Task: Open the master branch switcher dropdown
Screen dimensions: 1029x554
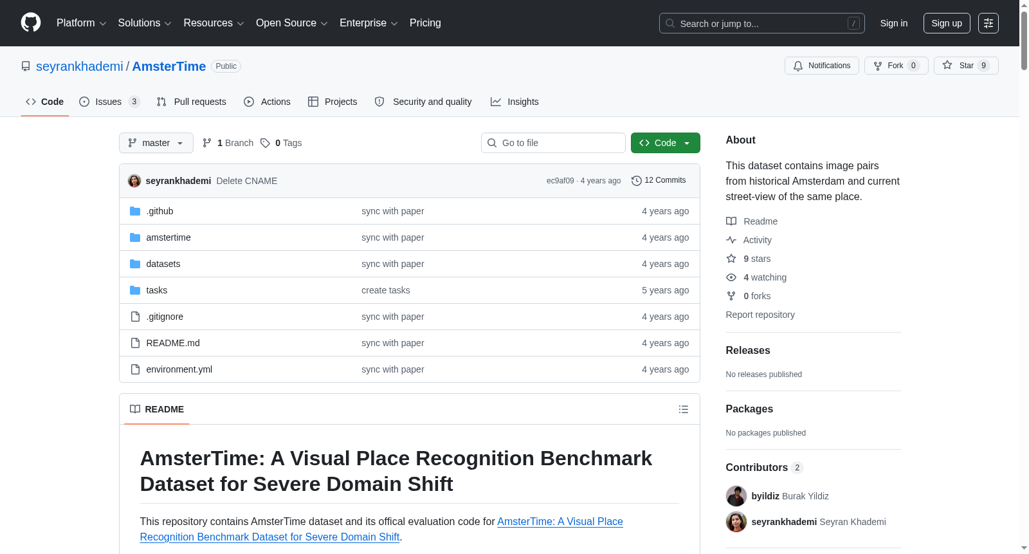Action: (x=156, y=143)
